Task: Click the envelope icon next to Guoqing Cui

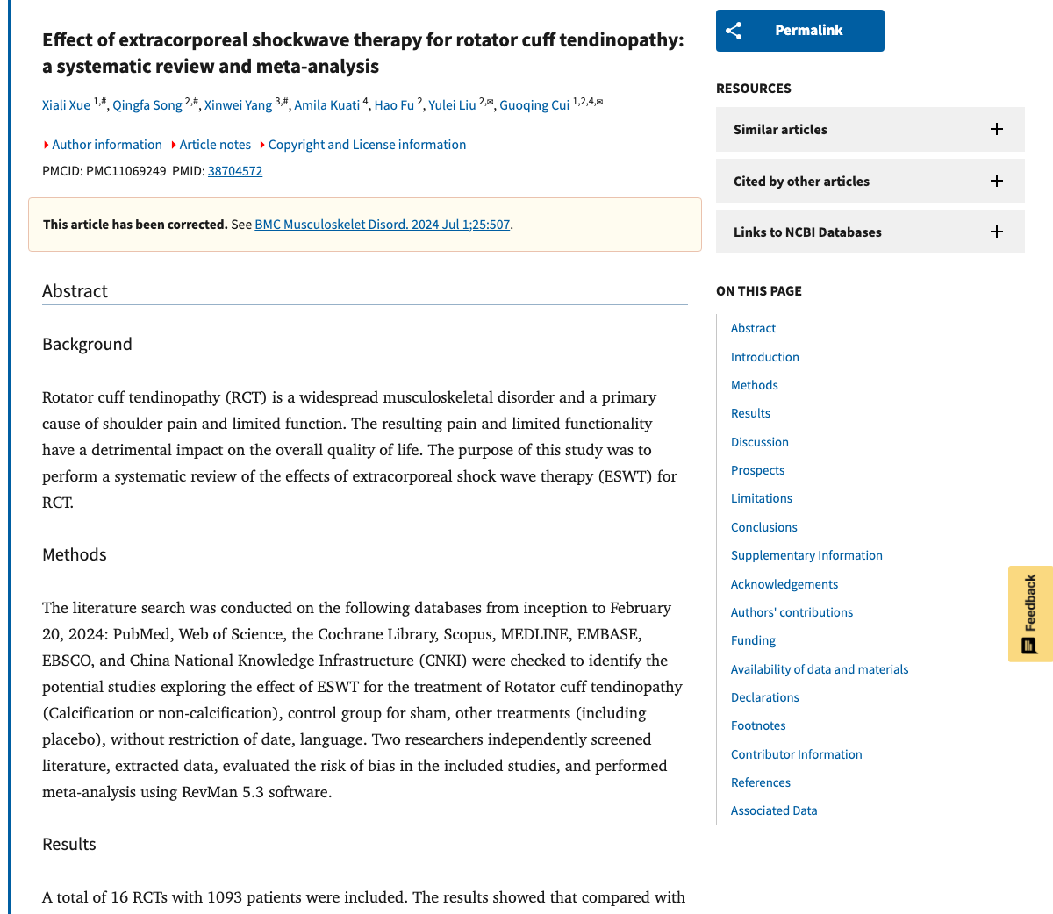Action: tap(601, 100)
